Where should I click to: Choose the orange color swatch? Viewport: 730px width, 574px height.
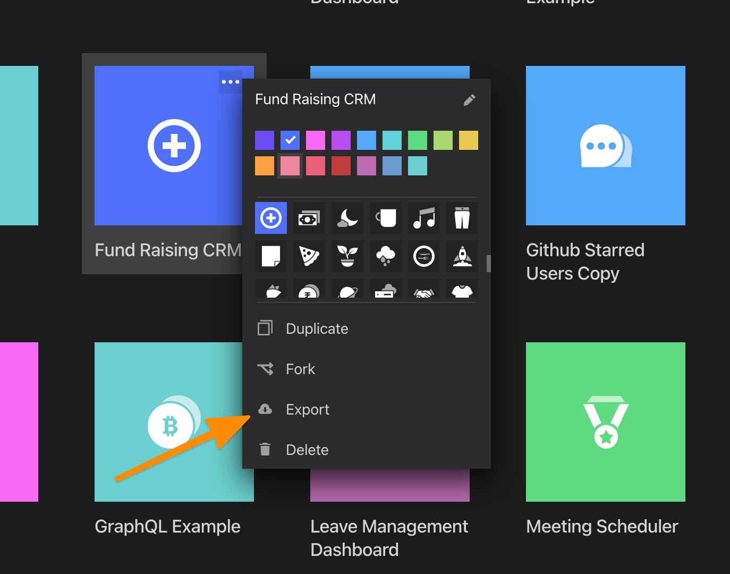[x=265, y=166]
